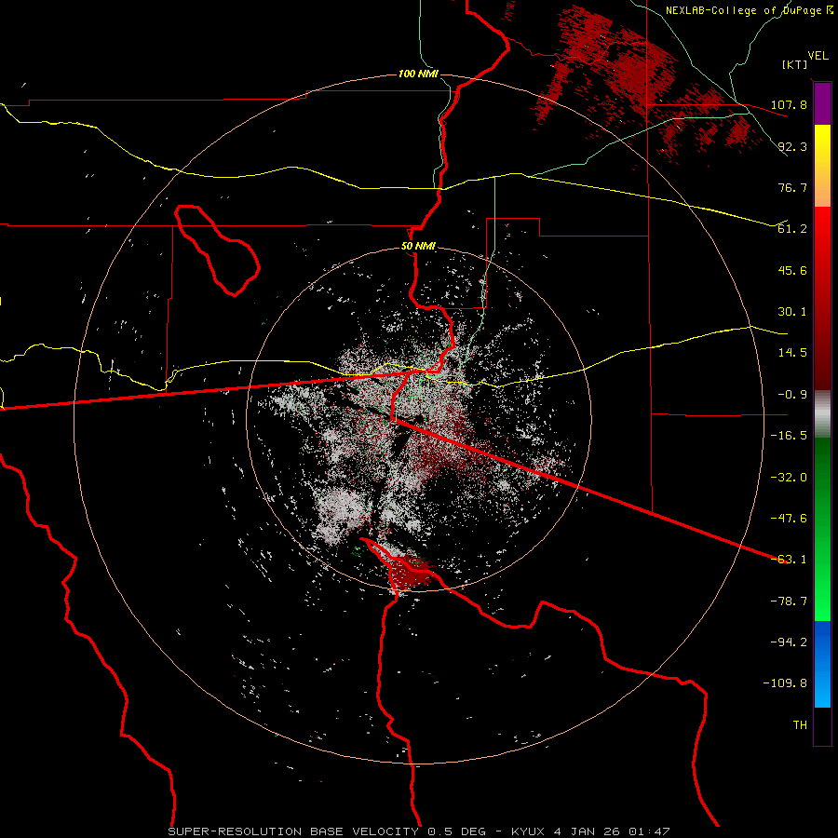The height and width of the screenshot is (838, 838).
Task: Click the TH threshold label
Action: pos(800,725)
